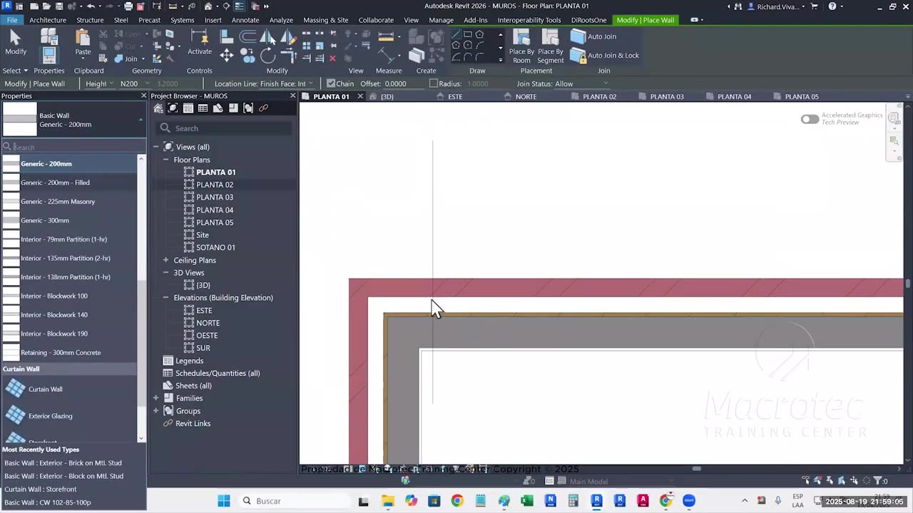Click the Project Browser Revit links icon
This screenshot has height=513, width=913.
pyautogui.click(x=263, y=108)
